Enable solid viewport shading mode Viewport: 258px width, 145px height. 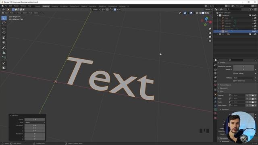[203, 13]
